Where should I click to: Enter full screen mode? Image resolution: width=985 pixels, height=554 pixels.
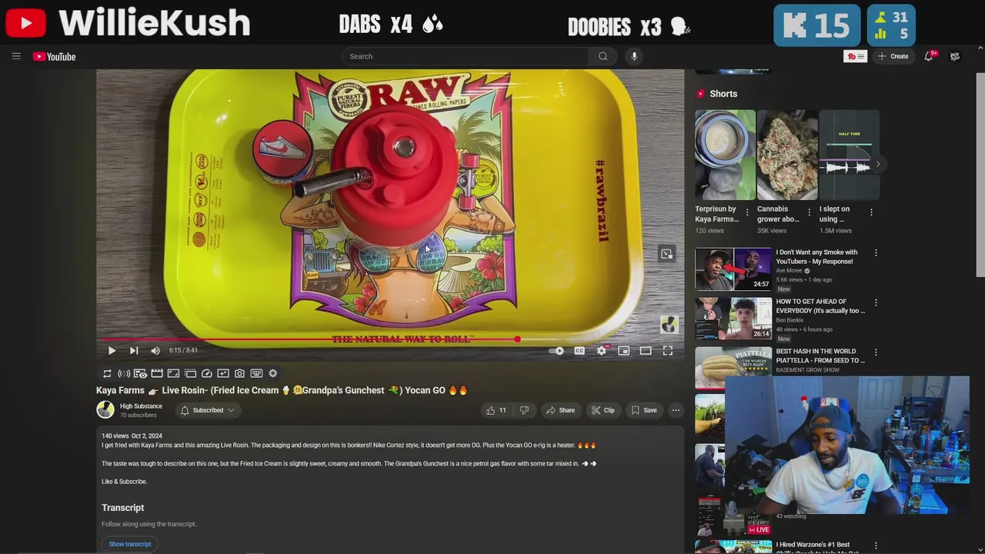[x=668, y=350]
